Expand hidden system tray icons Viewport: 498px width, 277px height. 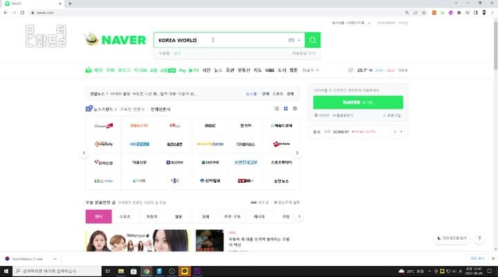click(430, 271)
